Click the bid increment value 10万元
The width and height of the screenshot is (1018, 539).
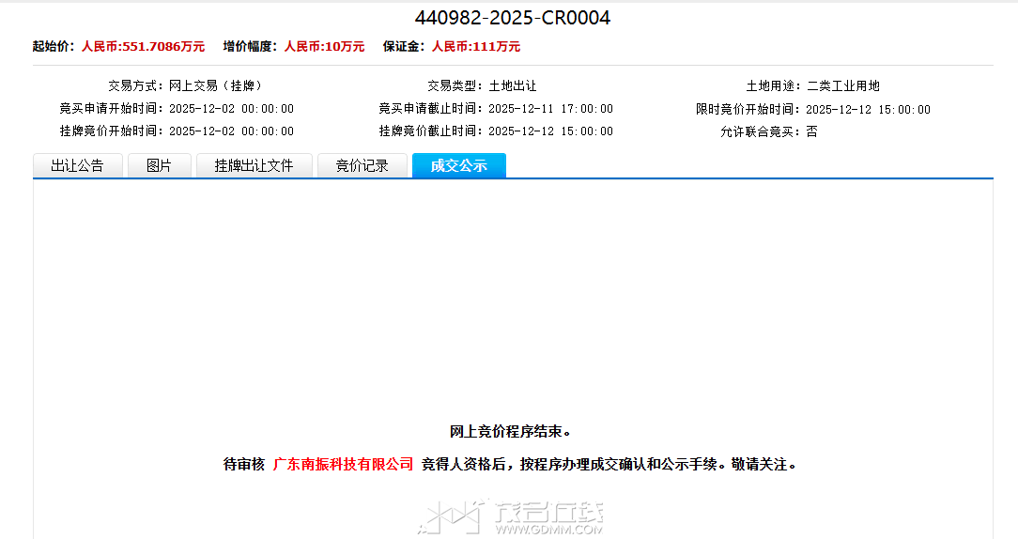click(x=324, y=46)
